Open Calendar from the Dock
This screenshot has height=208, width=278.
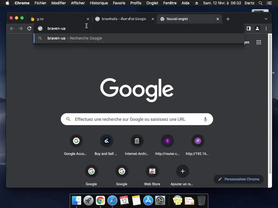(124, 201)
